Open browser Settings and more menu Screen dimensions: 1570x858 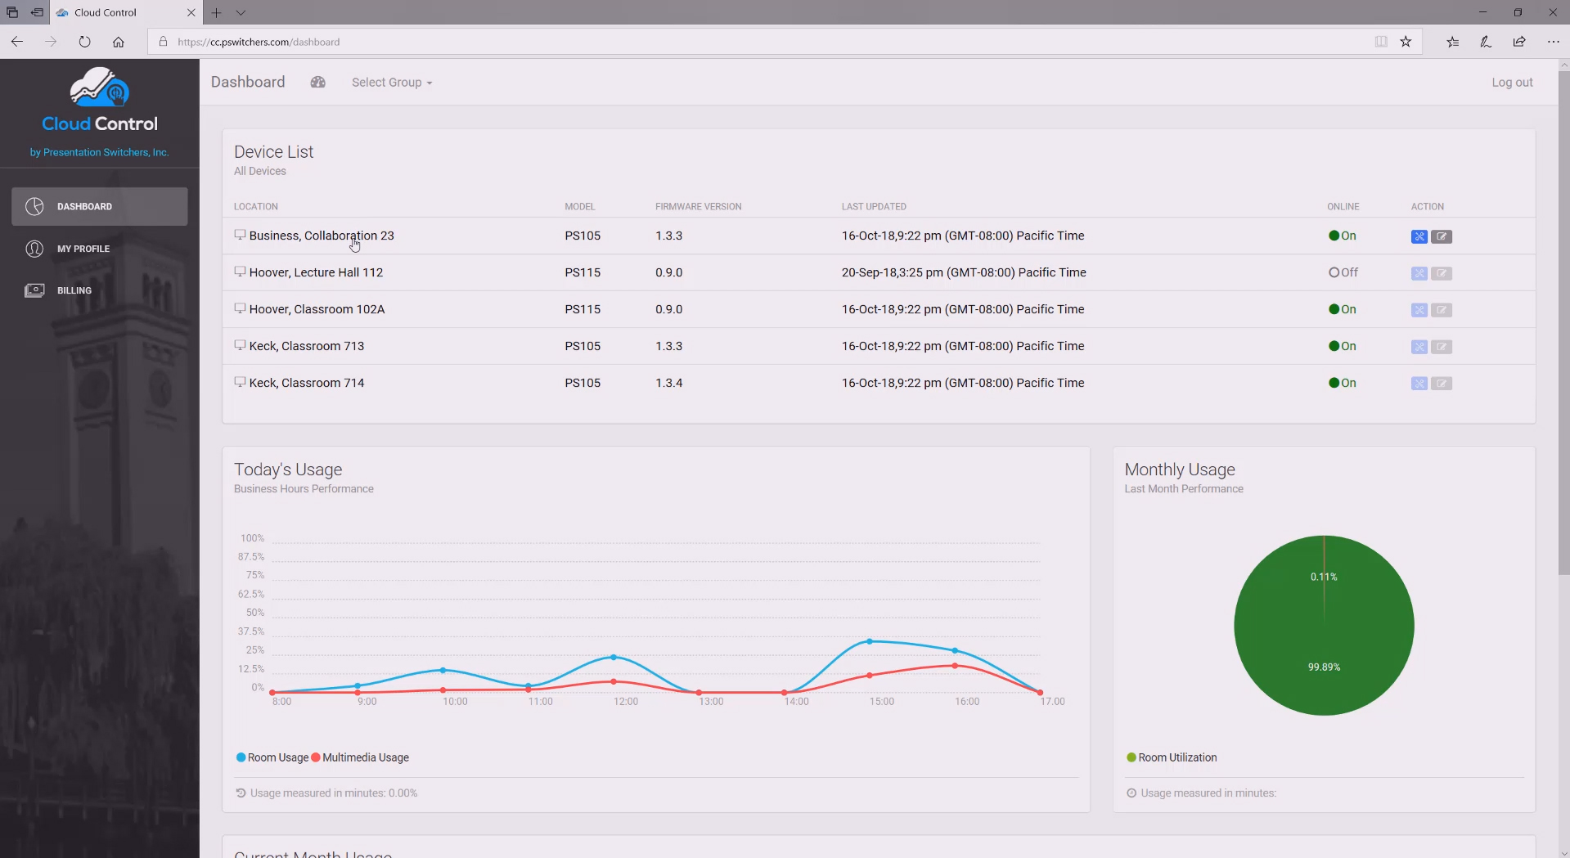pyautogui.click(x=1553, y=42)
